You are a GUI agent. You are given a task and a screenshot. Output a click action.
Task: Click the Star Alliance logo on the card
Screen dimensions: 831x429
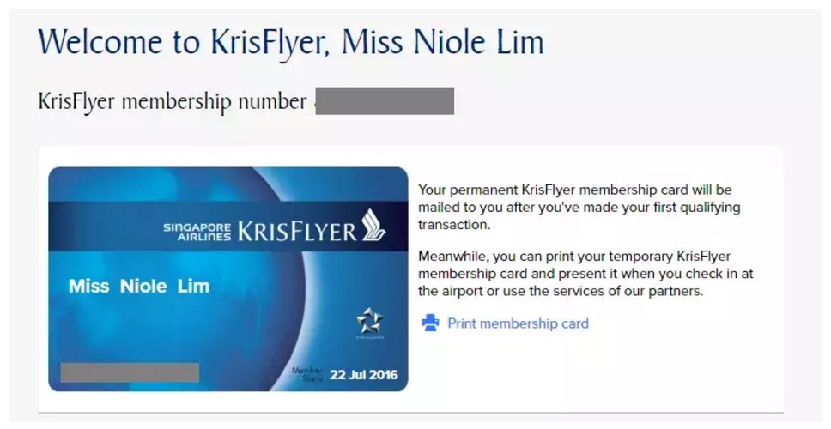[369, 321]
